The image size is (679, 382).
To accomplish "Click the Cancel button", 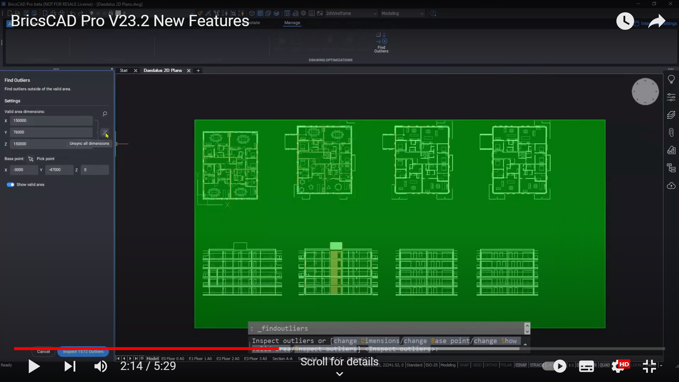I will [x=43, y=352].
